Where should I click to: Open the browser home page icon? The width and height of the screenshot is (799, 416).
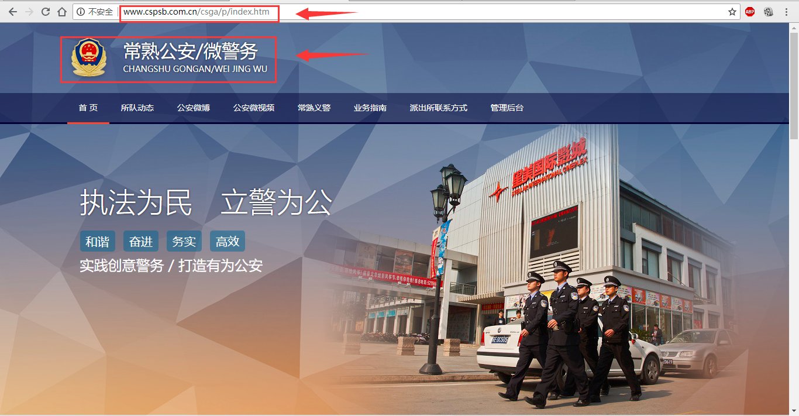click(61, 11)
